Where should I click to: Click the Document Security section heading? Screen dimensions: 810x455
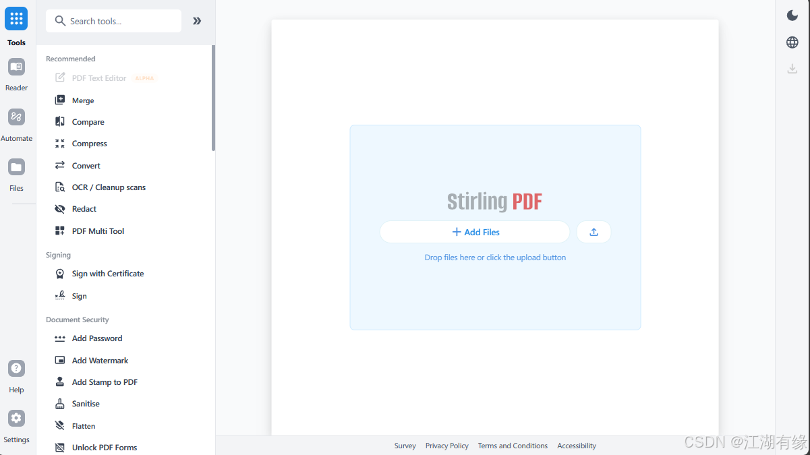click(78, 320)
